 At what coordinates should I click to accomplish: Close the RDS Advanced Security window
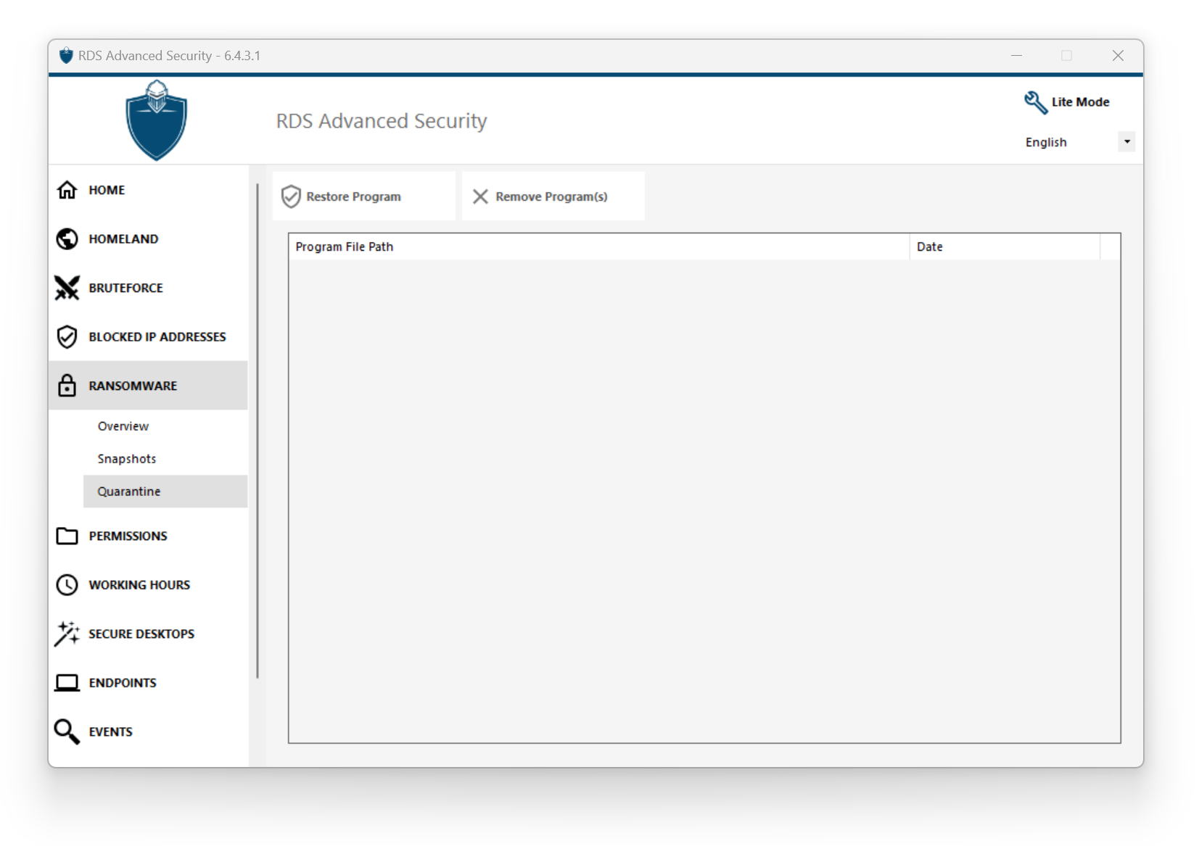click(x=1118, y=56)
